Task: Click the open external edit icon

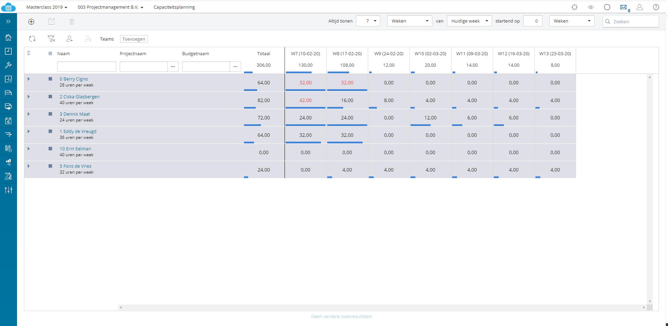Action: [x=51, y=22]
